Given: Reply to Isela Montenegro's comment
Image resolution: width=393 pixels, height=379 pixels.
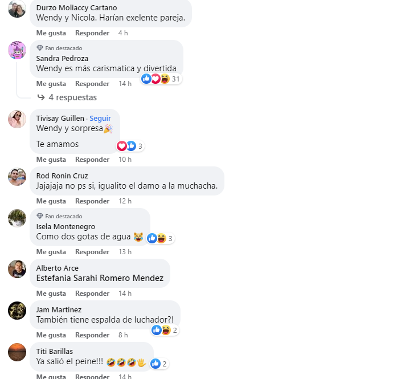Looking at the screenshot, I should pyautogui.click(x=92, y=251).
